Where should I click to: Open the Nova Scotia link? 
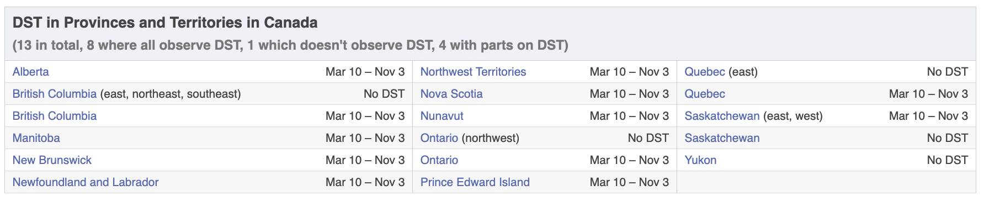pyautogui.click(x=451, y=94)
